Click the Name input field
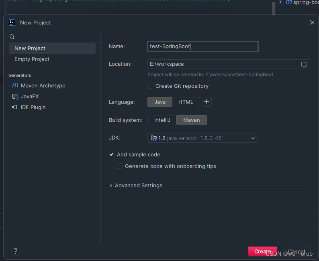This screenshot has width=319, height=261. [x=202, y=47]
